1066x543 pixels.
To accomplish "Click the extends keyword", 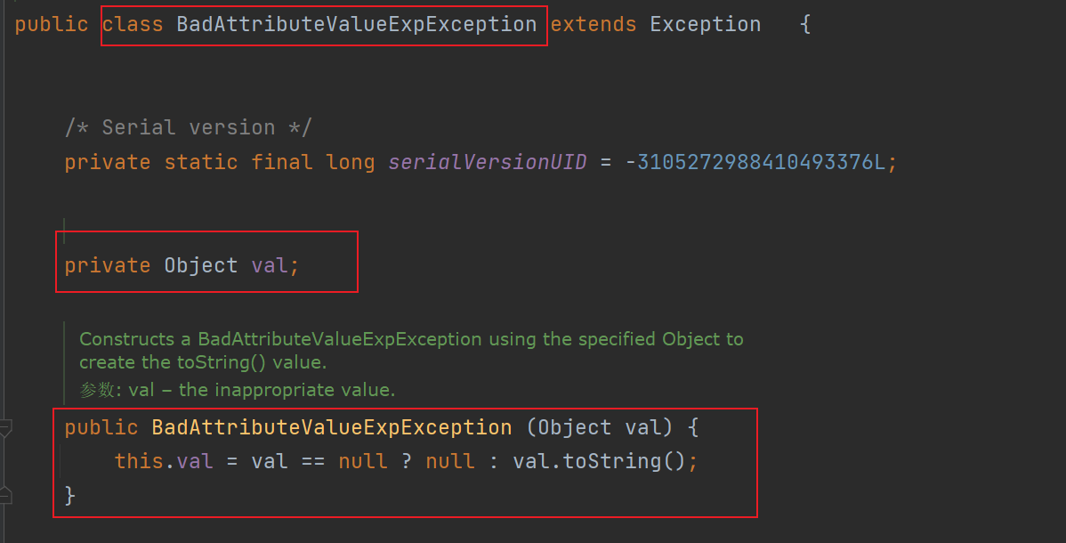I will (x=594, y=24).
